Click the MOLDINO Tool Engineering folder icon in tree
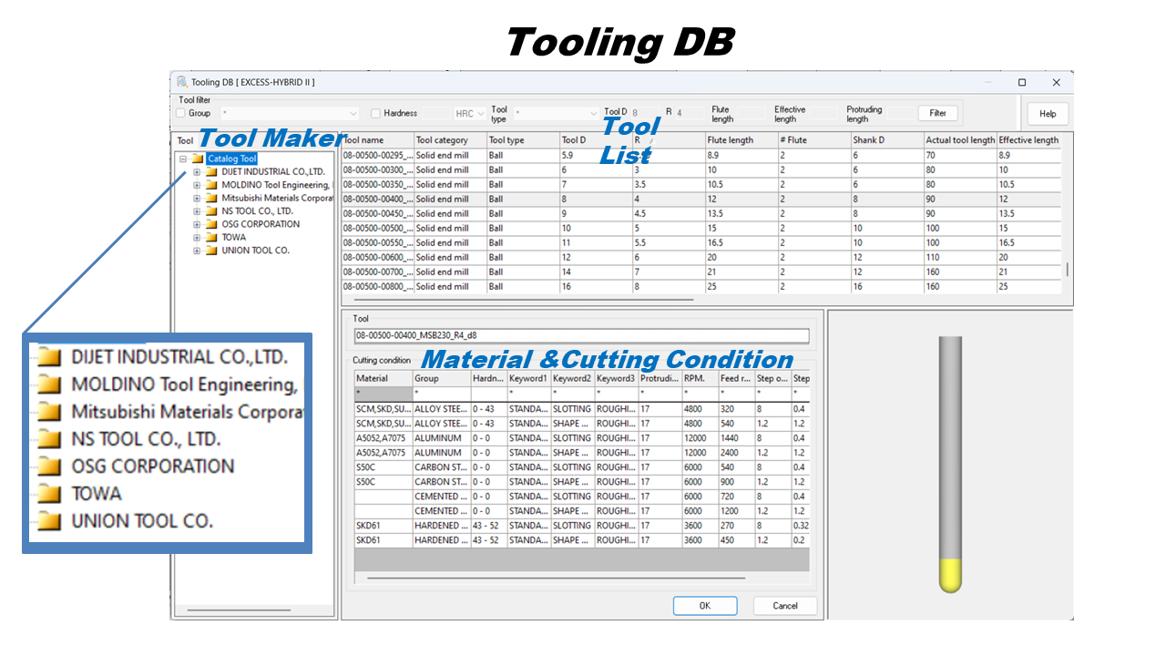The width and height of the screenshot is (1166, 656). [x=210, y=185]
